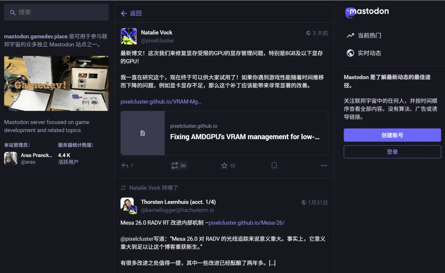Image resolution: width=445 pixels, height=273 pixels.
Task: Open the Natalie Vock 转嘟了 label
Action: pyautogui.click(x=154, y=188)
